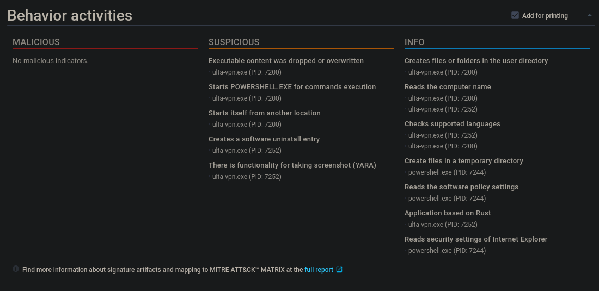Open Creates a software uninstall entry indicator
The height and width of the screenshot is (291, 599).
pos(264,139)
